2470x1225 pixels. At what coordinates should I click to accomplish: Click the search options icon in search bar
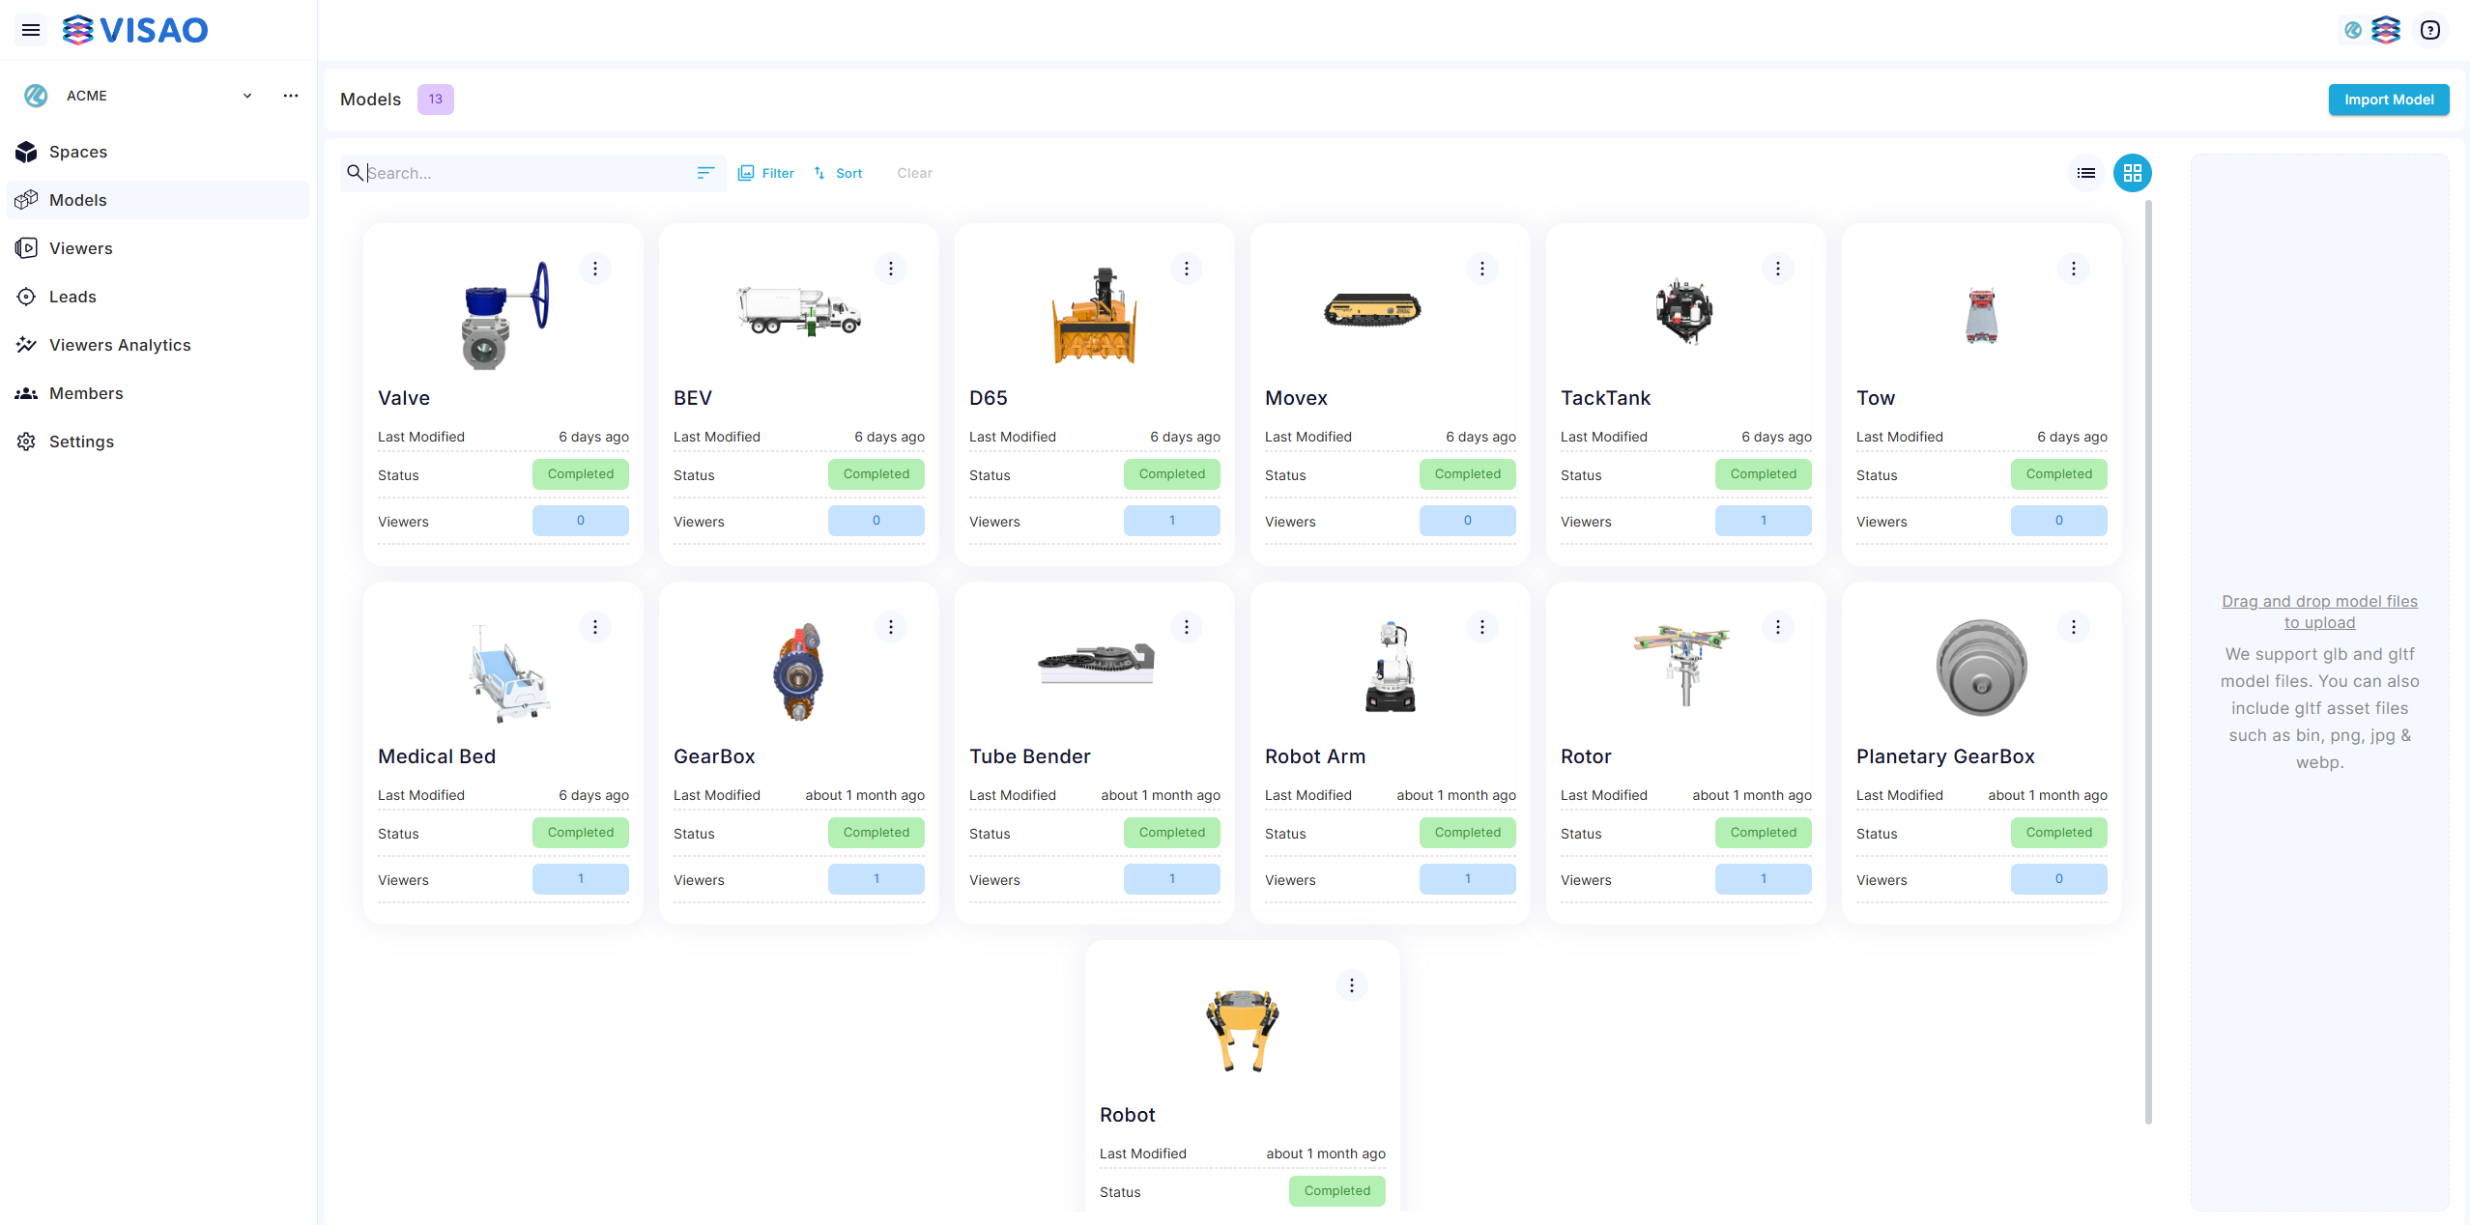click(x=705, y=173)
